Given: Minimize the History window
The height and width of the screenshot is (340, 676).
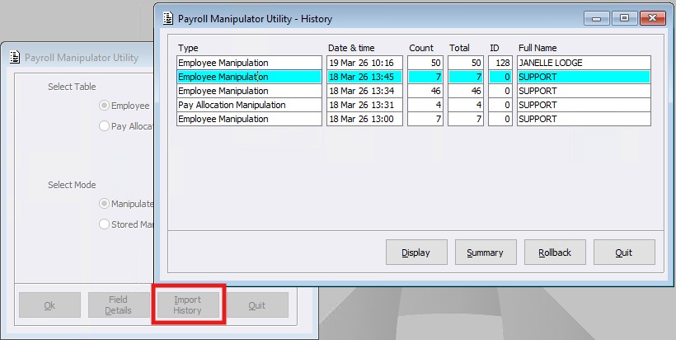Looking at the screenshot, I should pos(596,17).
